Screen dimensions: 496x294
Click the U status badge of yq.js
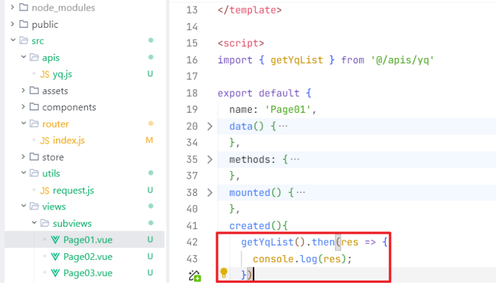pos(150,74)
